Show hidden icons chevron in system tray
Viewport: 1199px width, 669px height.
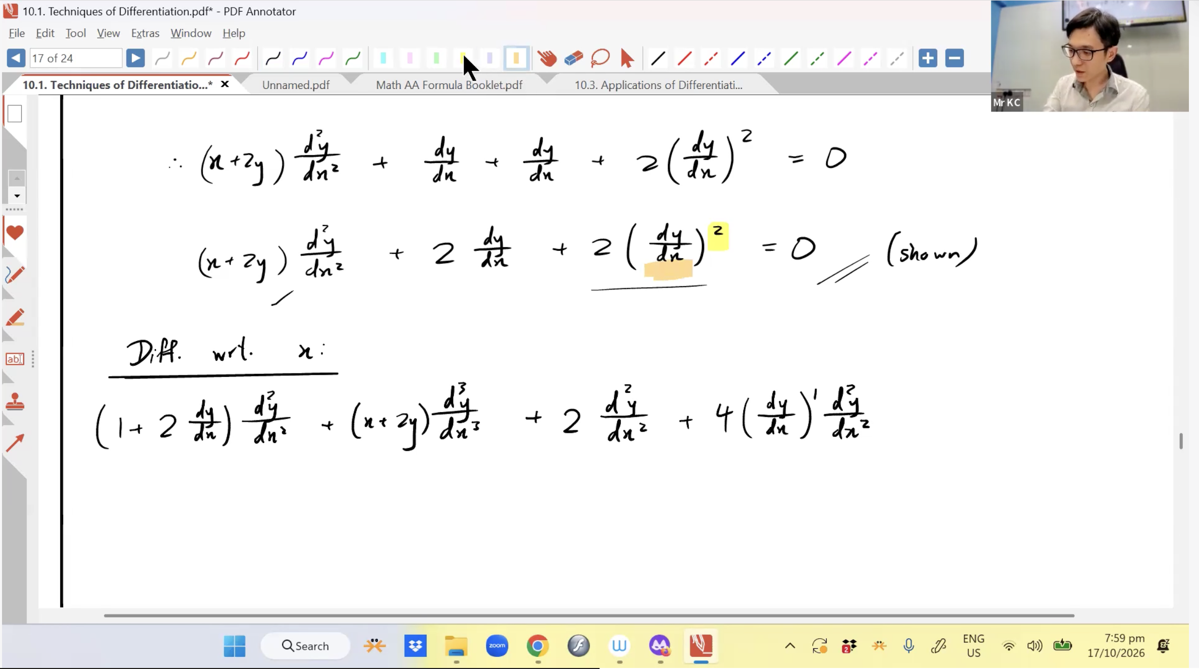tap(790, 646)
